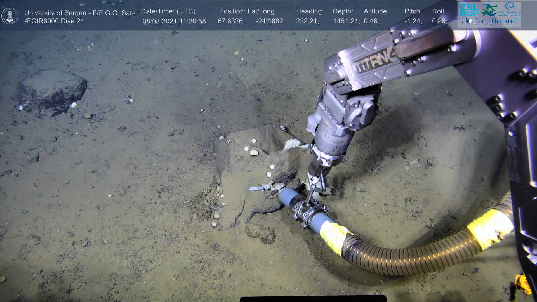Click the Position: Lat/Long label
Image resolution: width=537 pixels, height=302 pixels.
point(247,11)
